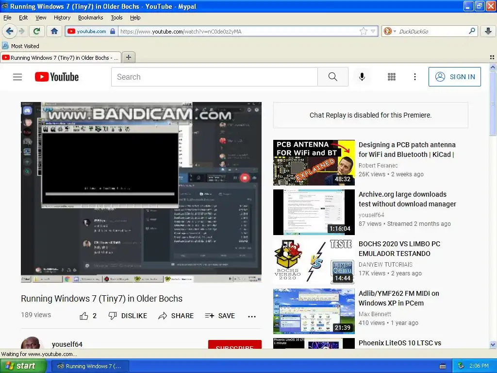
Task: Open the Bookmarks menu
Action: pos(90,17)
